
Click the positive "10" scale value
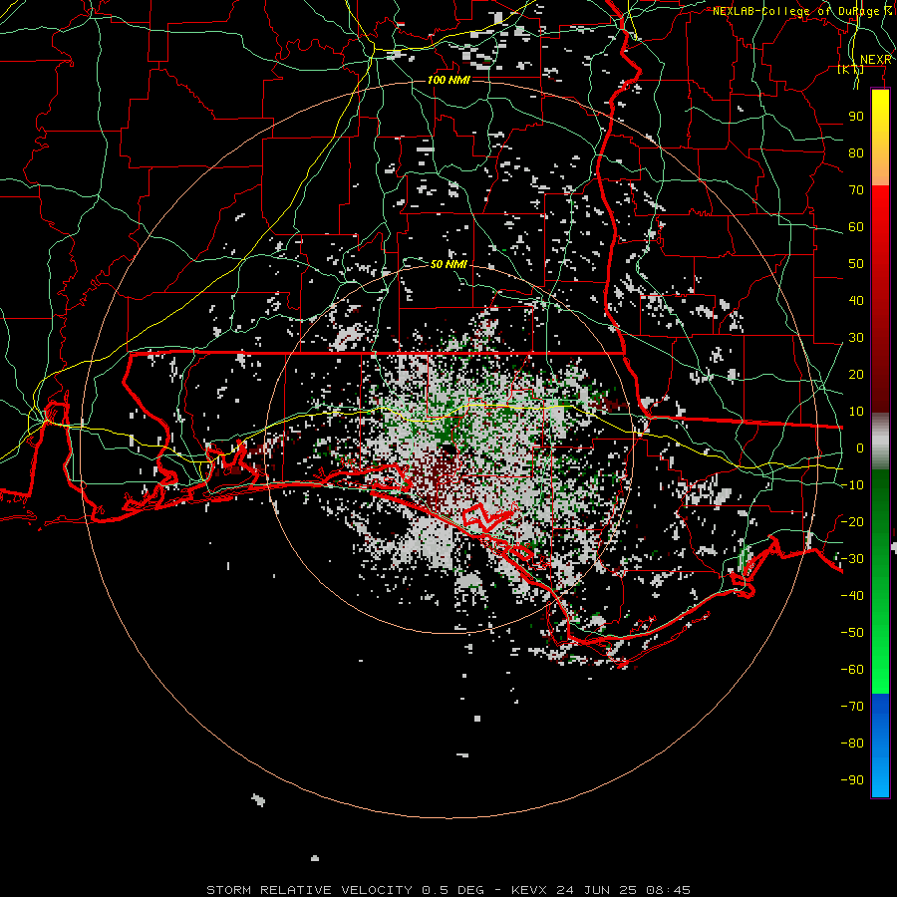coord(856,412)
